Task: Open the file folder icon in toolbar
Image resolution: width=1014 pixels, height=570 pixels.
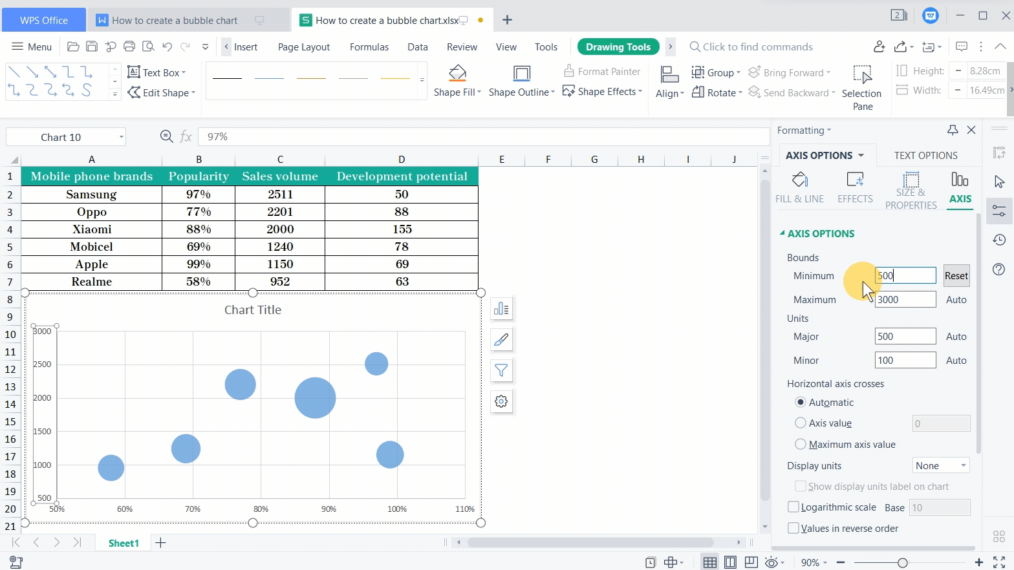Action: pos(73,47)
